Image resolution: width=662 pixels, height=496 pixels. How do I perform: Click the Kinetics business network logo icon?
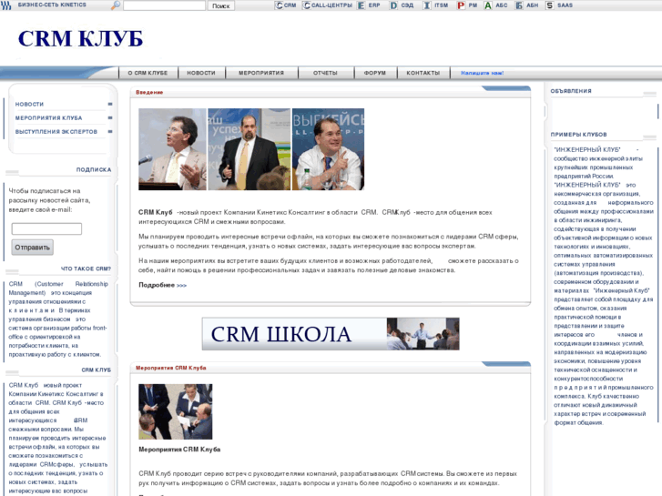click(x=5, y=5)
